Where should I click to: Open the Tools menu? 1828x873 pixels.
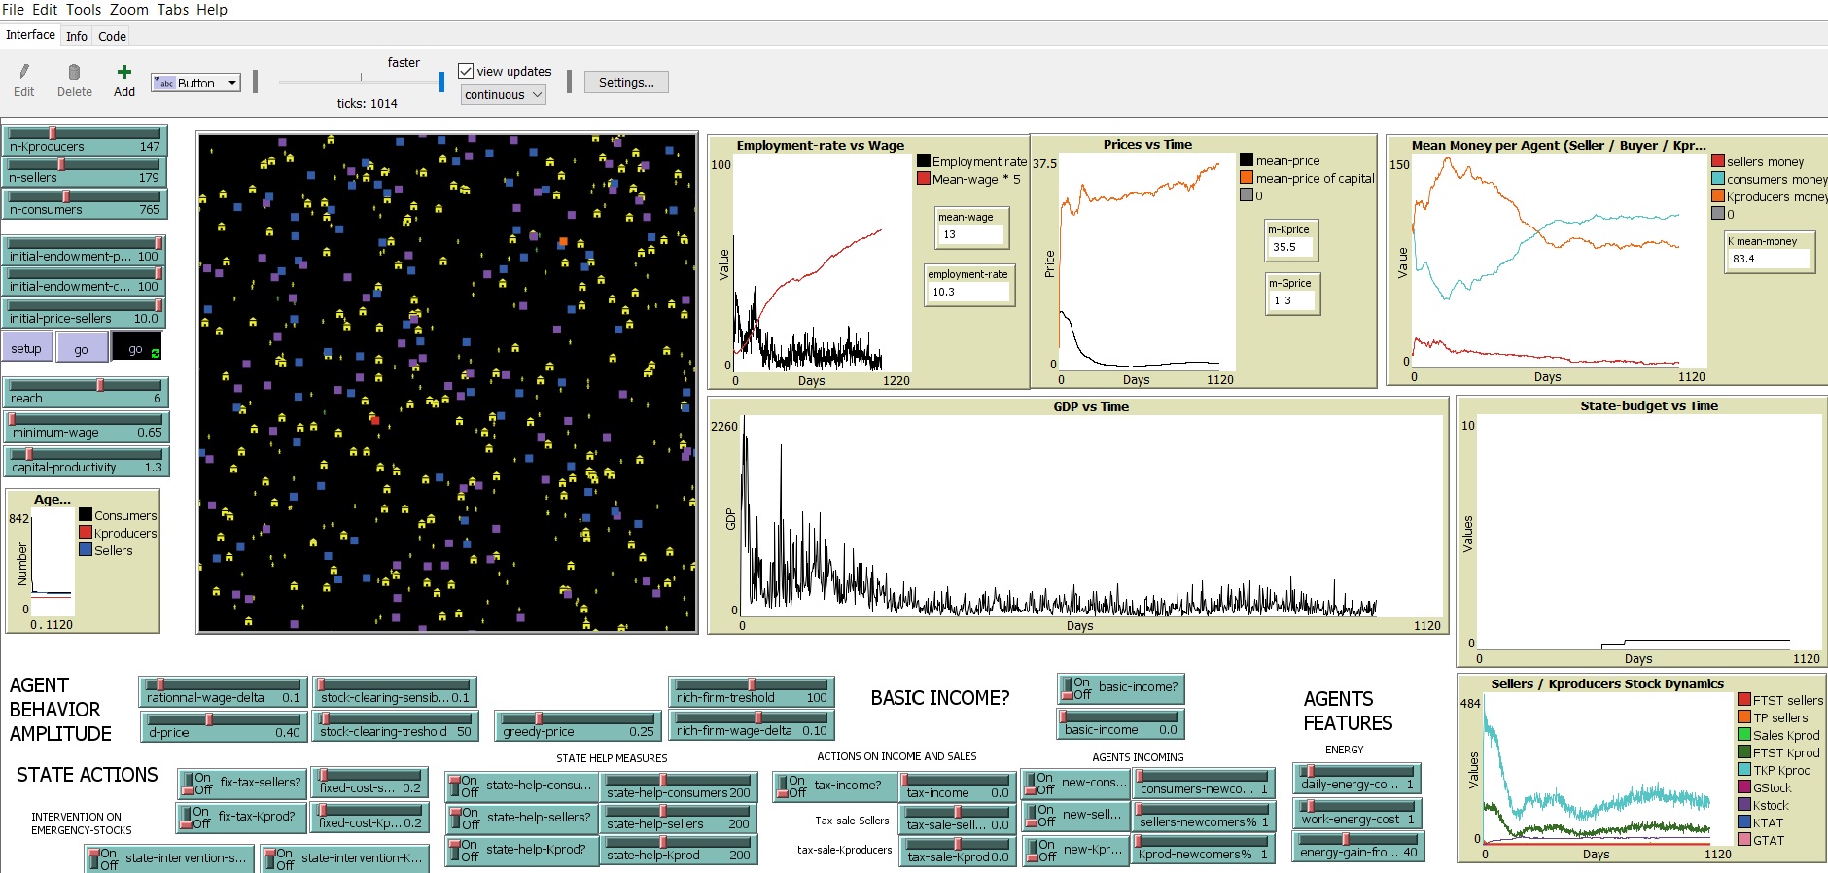83,10
